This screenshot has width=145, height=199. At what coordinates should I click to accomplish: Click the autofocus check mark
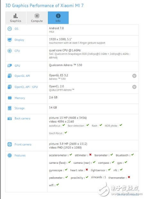pos(64,125)
